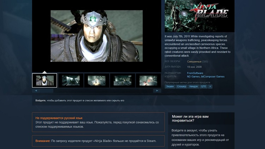Click the Экшен tag
This screenshot has height=149, width=265.
tap(170, 87)
